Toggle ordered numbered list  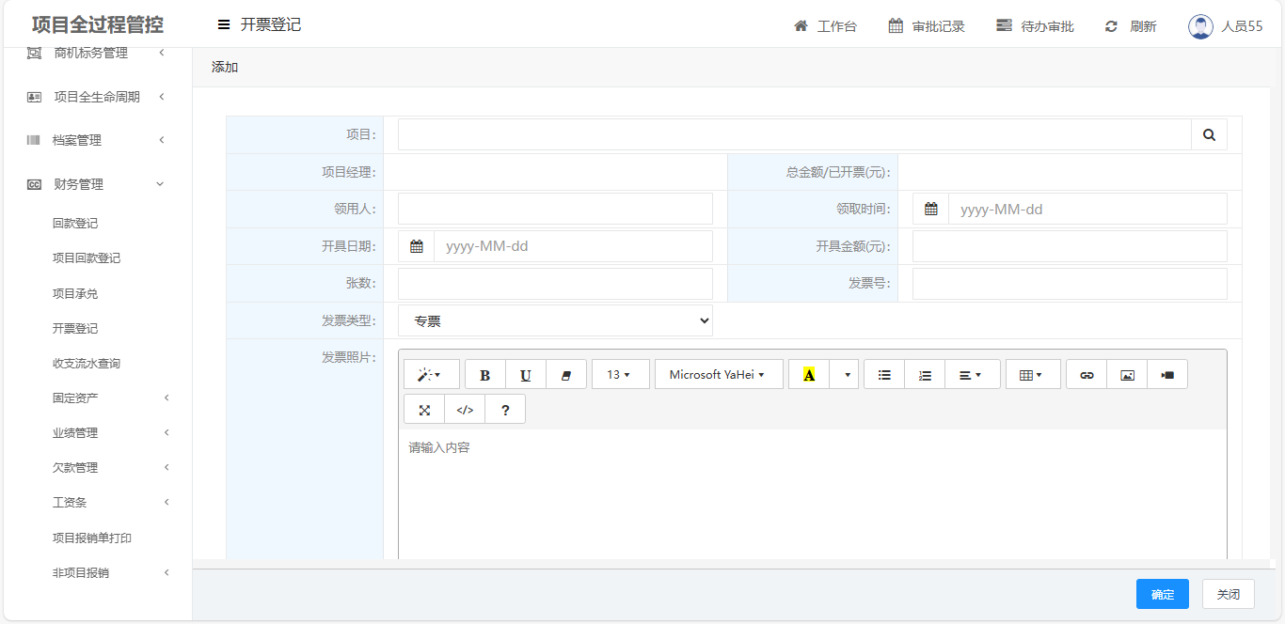coord(925,375)
